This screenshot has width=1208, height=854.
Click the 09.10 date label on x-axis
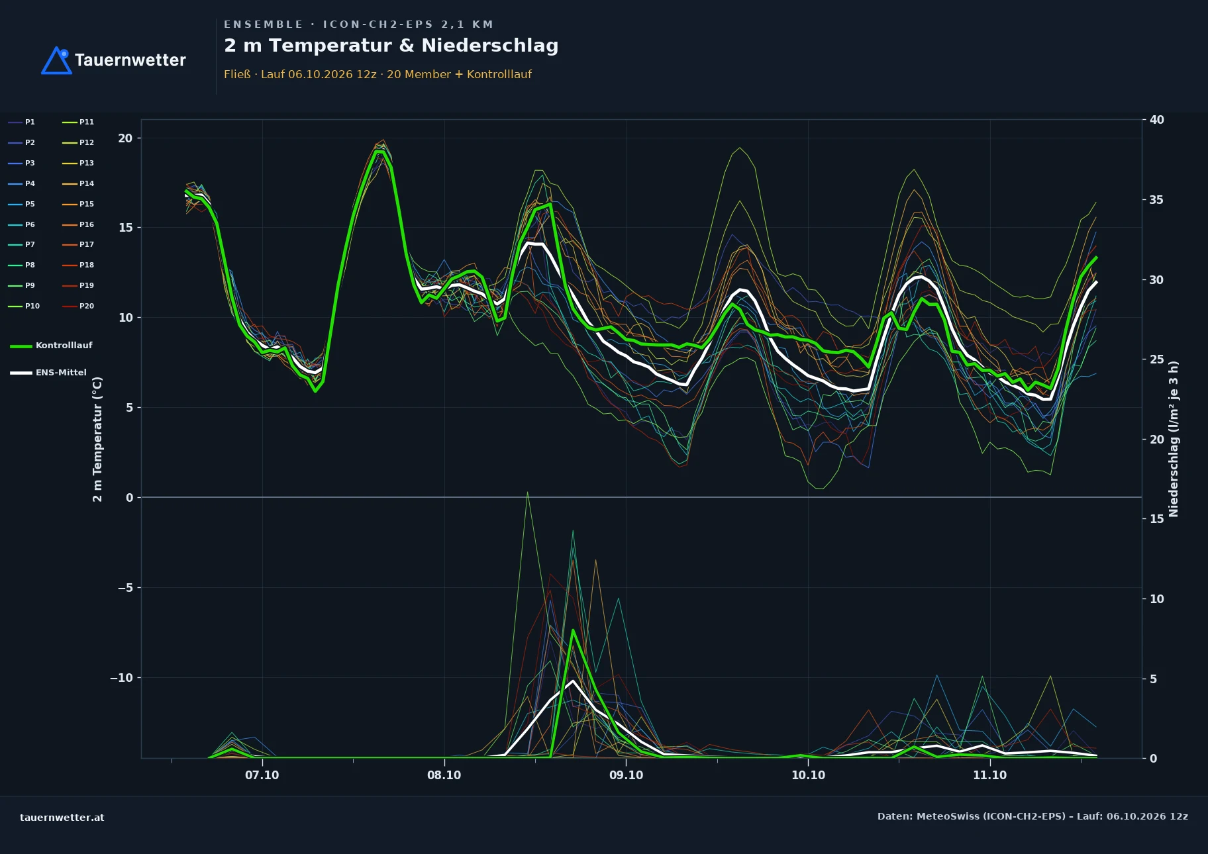(626, 775)
